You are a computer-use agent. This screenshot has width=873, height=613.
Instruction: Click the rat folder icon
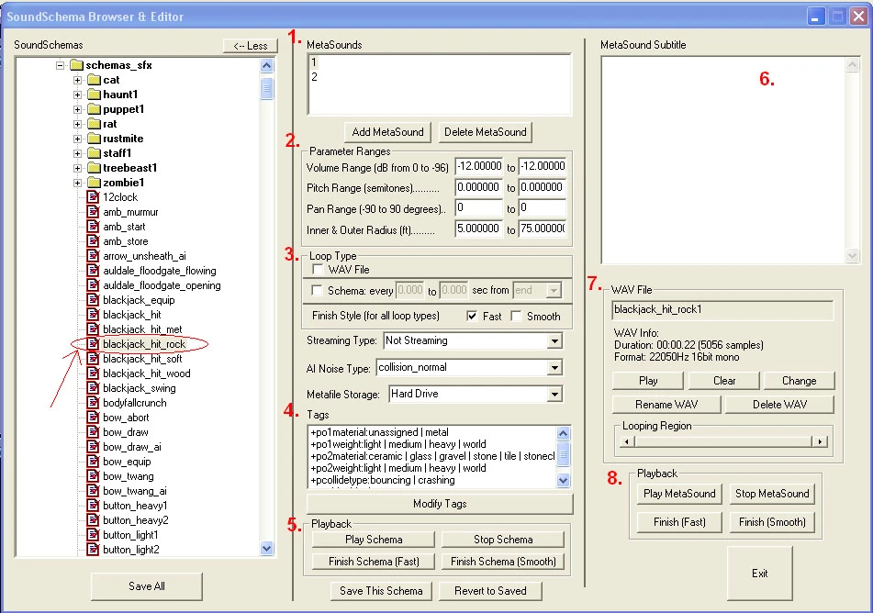click(94, 124)
